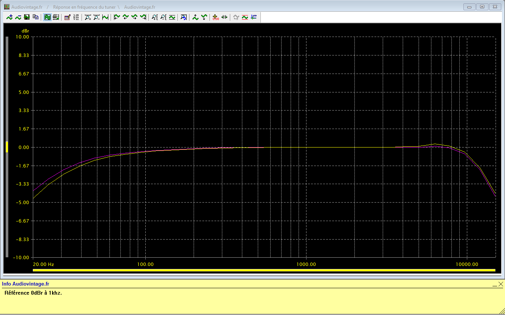Click the -5.00 axis value label
Screen dimensions: 505x315
22,203
